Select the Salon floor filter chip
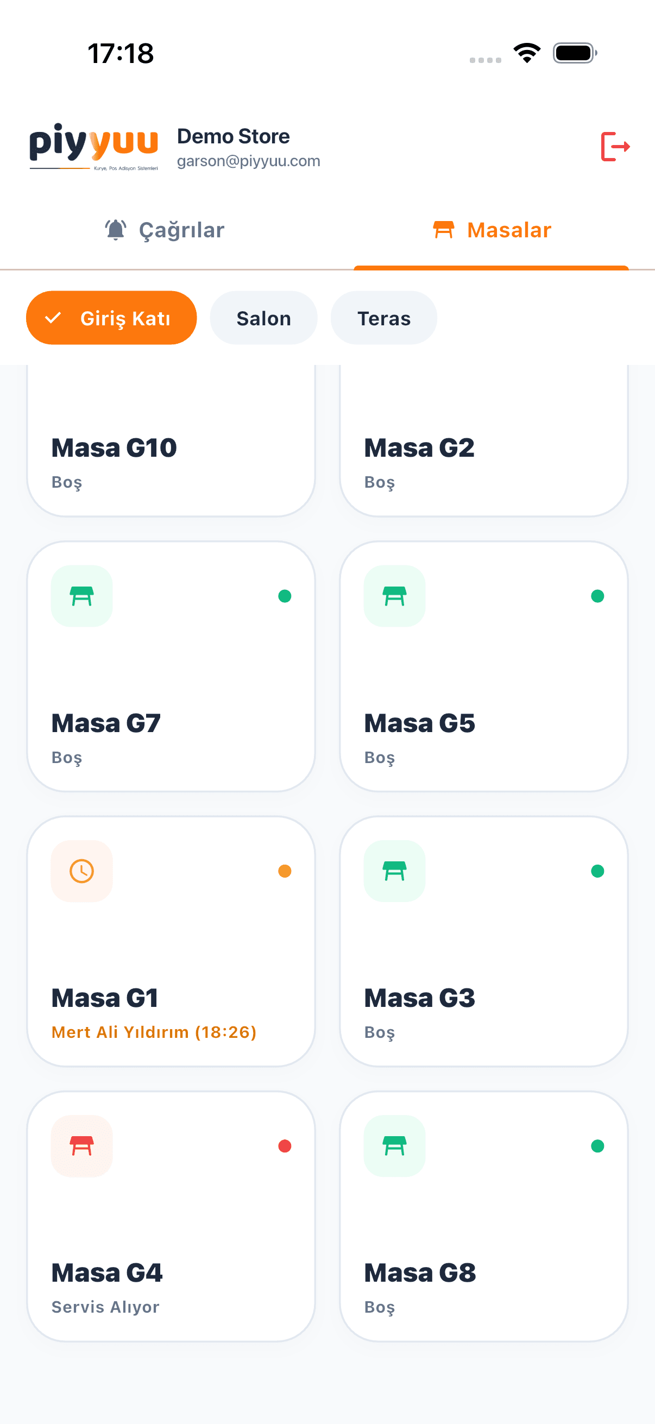Viewport: 655px width, 1424px height. point(263,318)
